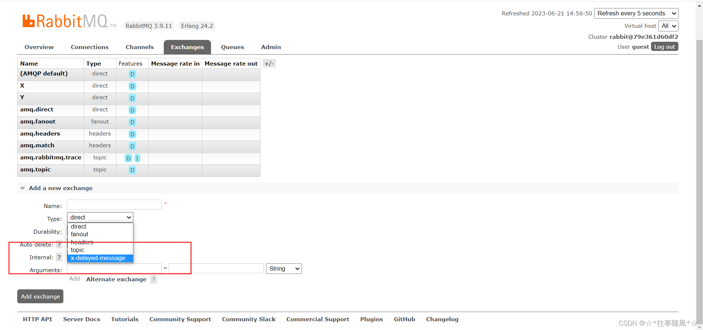This screenshot has height=330, width=703.
Task: Open the Virtual host All dropdown
Action: pyautogui.click(x=669, y=26)
